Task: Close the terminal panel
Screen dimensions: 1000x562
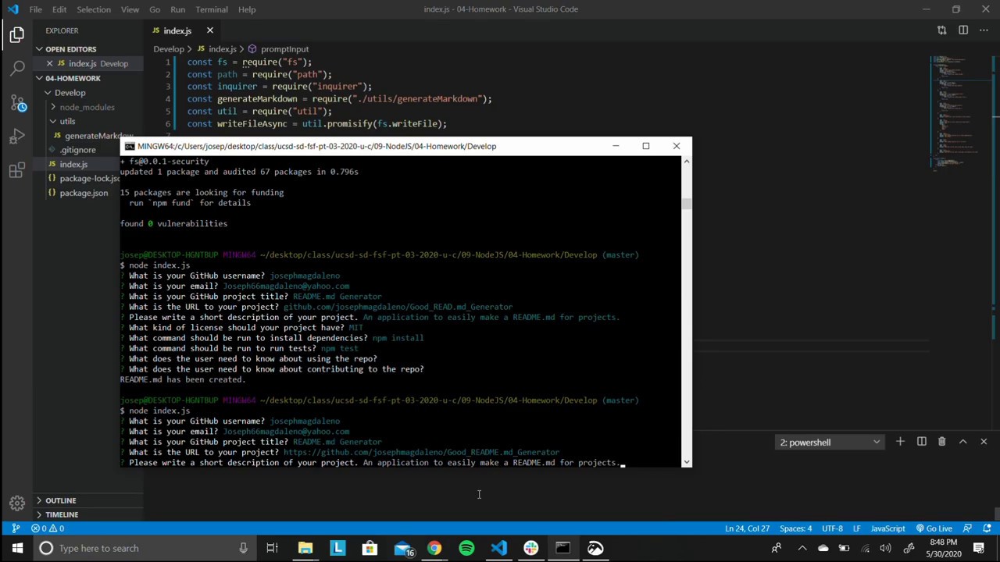Action: pyautogui.click(x=984, y=442)
